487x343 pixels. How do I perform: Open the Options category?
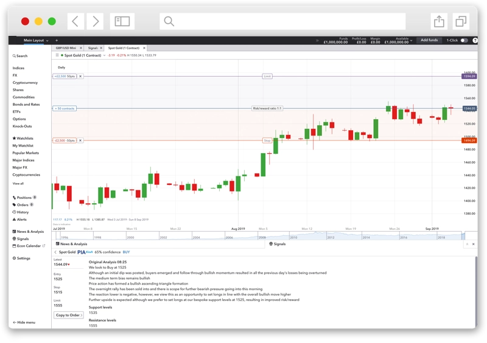[19, 119]
